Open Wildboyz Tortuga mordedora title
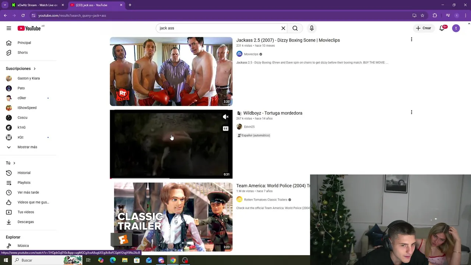Viewport: 471px width, 265px height. (x=273, y=113)
